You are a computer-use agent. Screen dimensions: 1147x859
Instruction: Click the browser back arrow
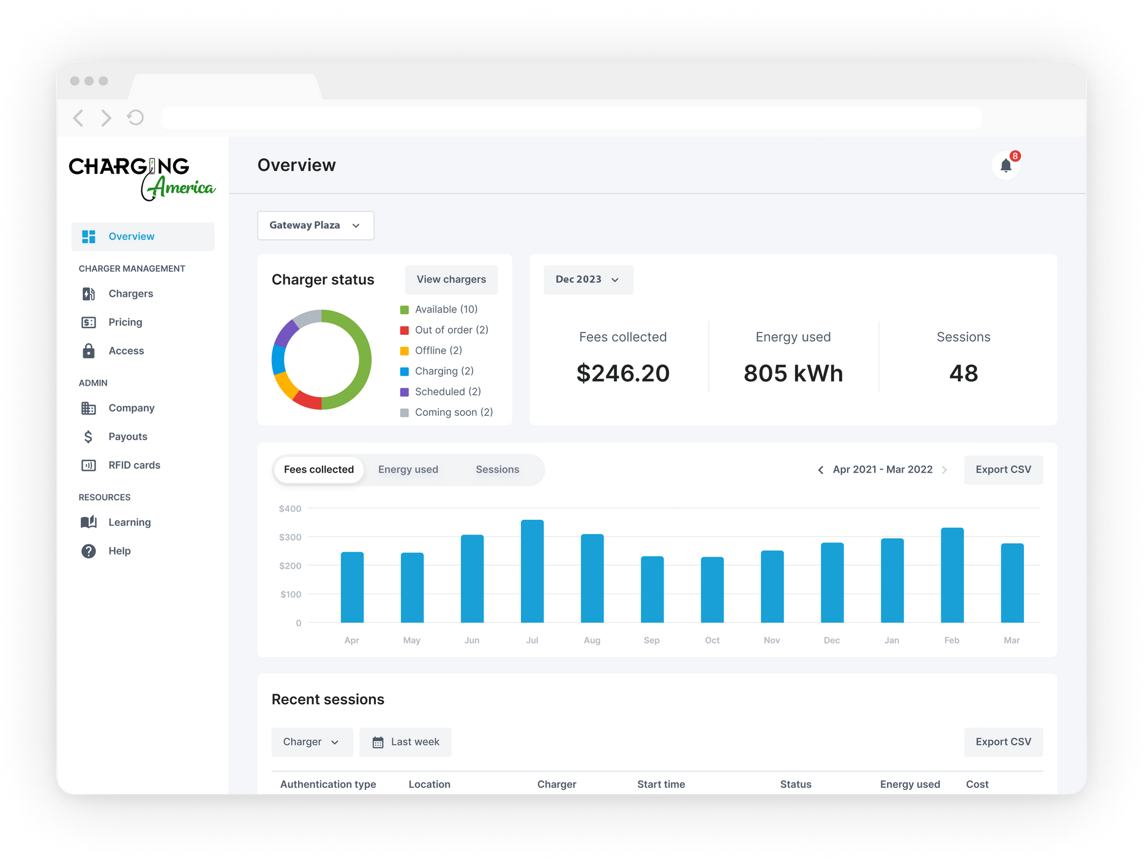[x=78, y=118]
